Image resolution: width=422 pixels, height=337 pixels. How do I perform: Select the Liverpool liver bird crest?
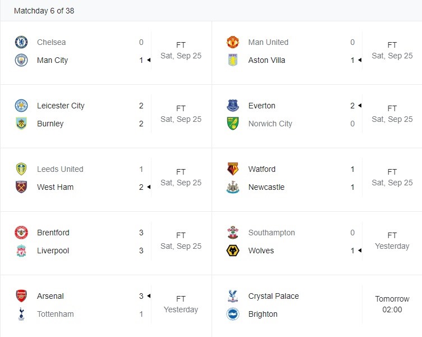[x=21, y=251]
